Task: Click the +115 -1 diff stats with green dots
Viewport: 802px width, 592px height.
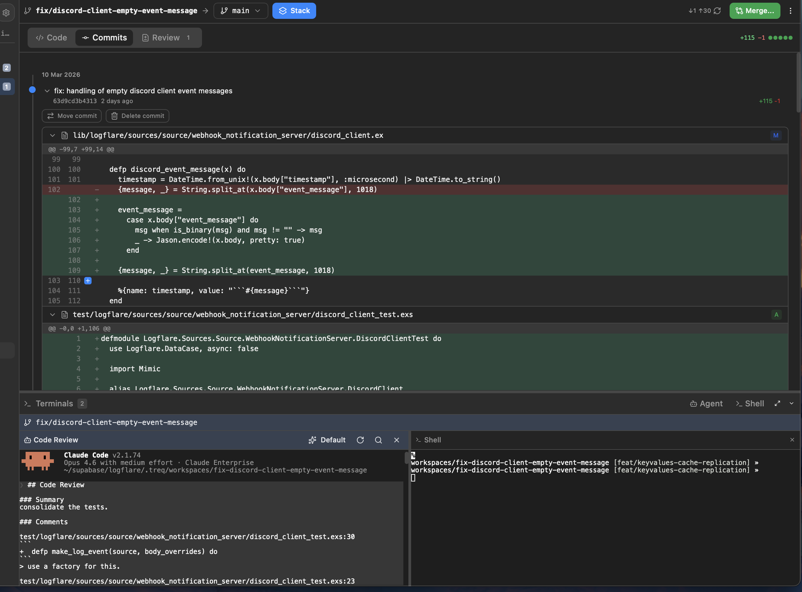Action: 766,38
